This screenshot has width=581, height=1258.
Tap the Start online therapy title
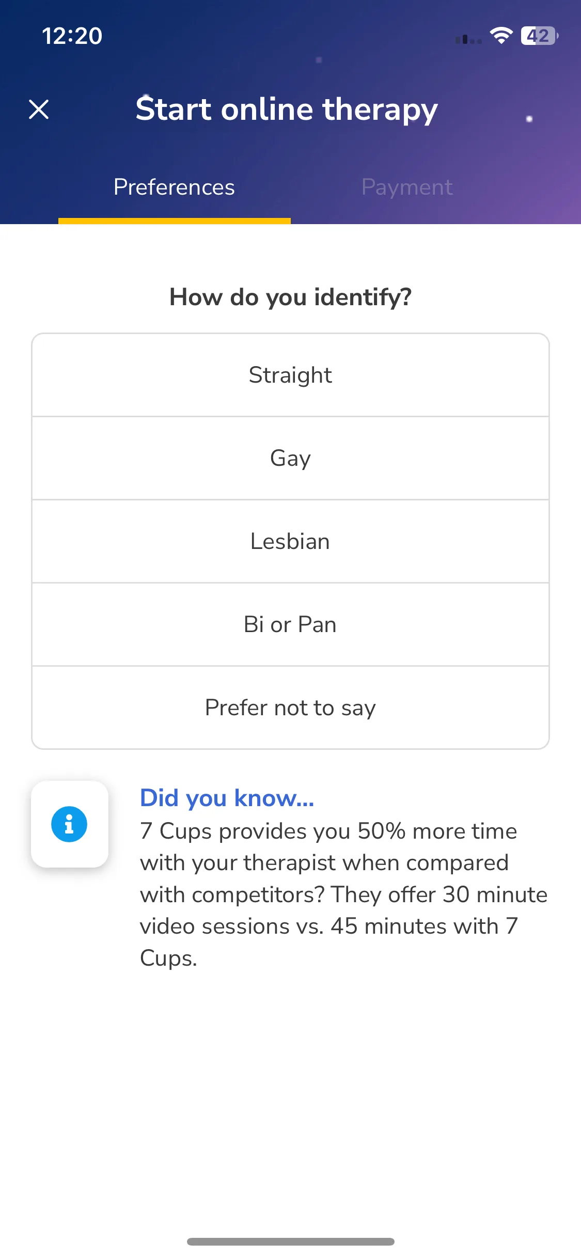coord(287,109)
